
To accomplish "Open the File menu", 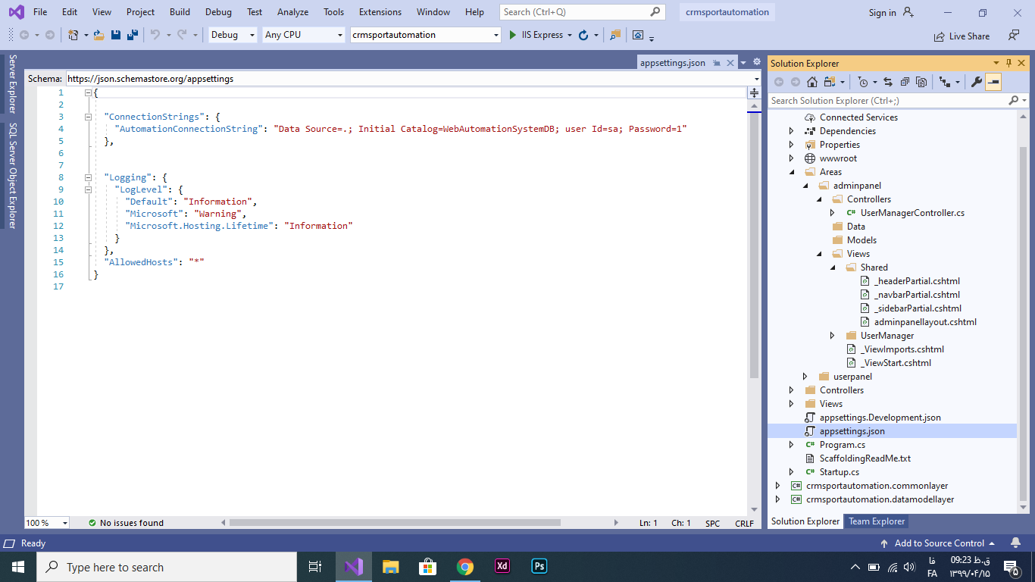I will pyautogui.click(x=40, y=12).
